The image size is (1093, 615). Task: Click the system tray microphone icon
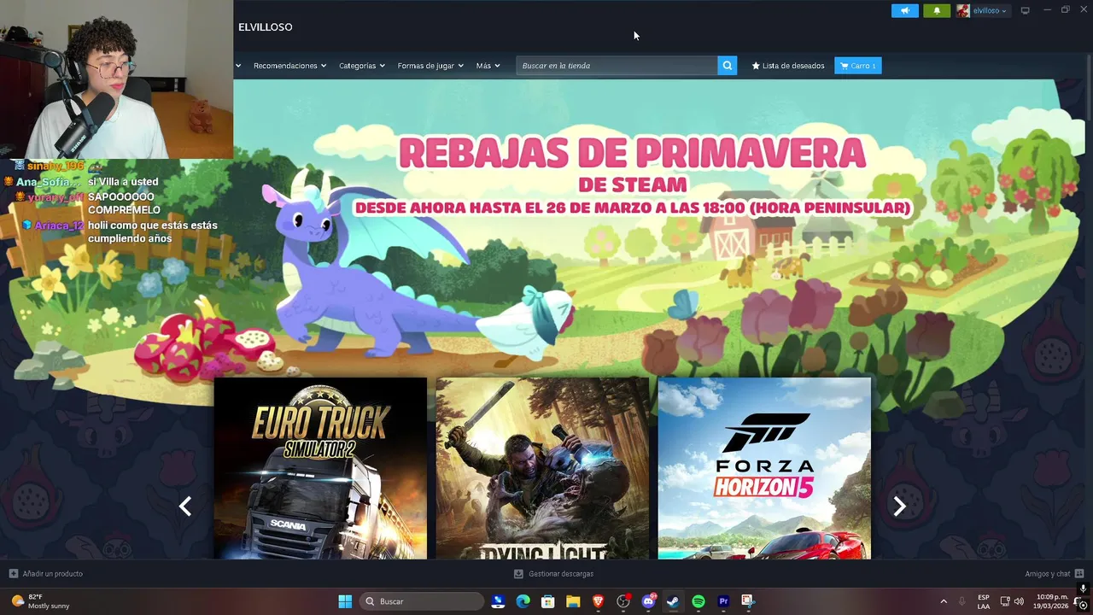point(962,601)
